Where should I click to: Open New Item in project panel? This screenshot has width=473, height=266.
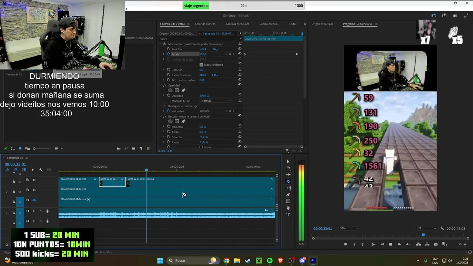[x=141, y=149]
